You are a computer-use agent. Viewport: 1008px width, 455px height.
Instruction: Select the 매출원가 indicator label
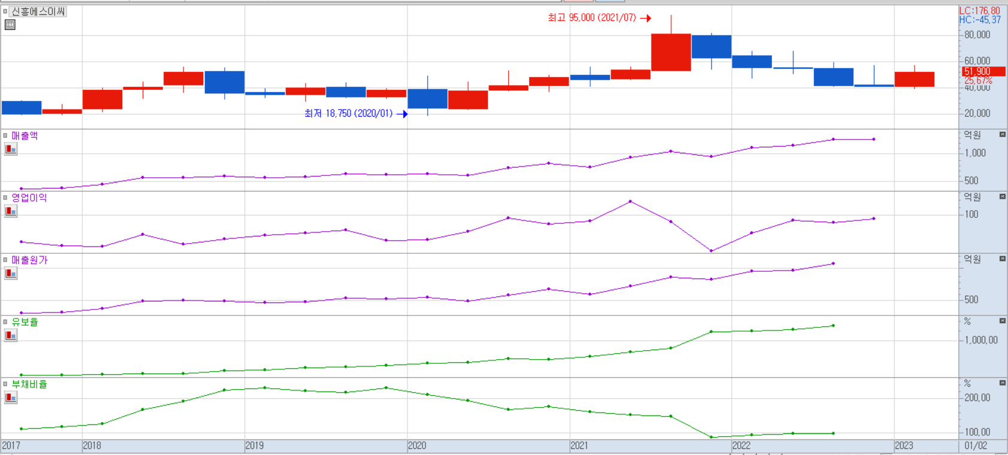[29, 260]
